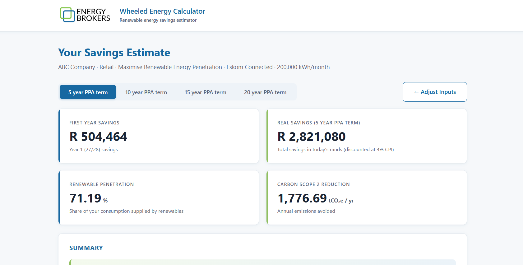This screenshot has height=265, width=523.
Task: Click the Your Savings Estimate heading
Action: click(114, 53)
